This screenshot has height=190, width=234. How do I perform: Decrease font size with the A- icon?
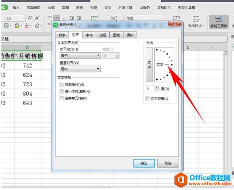pos(37,18)
